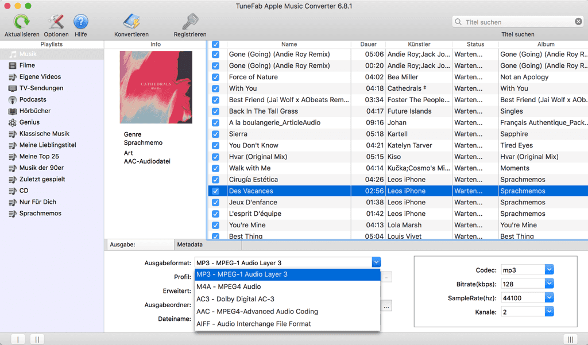Open the Eigene Videos playlist

52,76
